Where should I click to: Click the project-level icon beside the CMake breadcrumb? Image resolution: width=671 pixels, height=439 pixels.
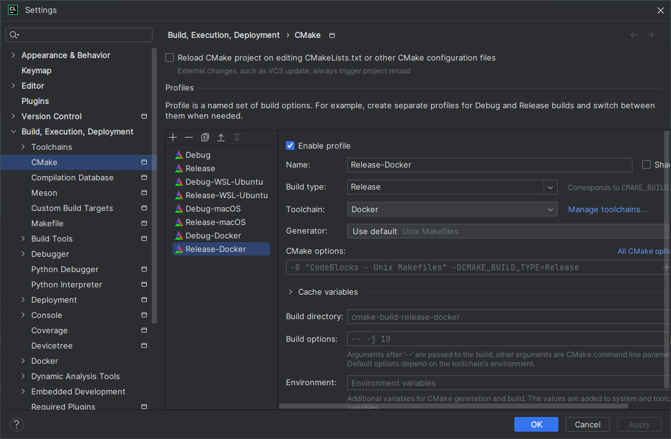(331, 35)
